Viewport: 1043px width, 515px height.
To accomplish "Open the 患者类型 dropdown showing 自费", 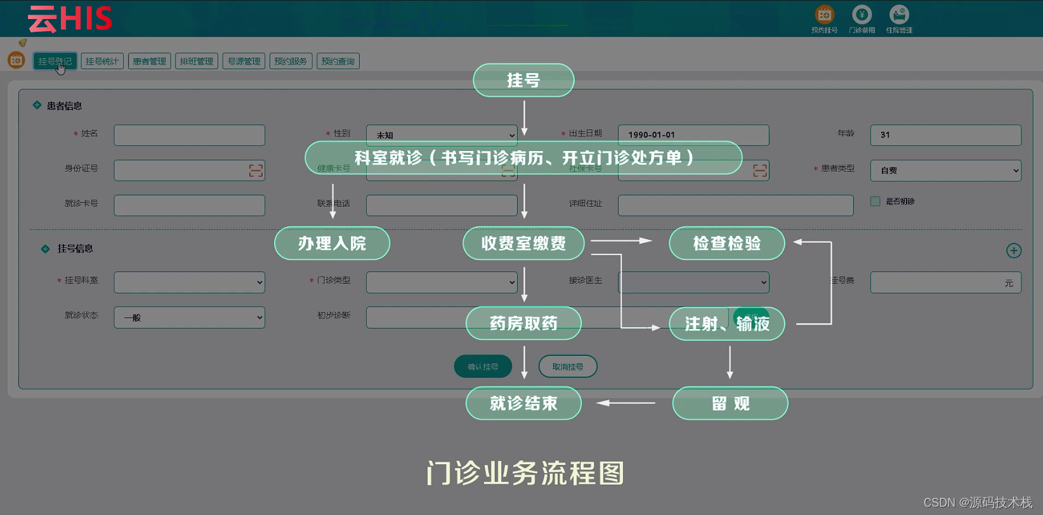I will [x=946, y=171].
